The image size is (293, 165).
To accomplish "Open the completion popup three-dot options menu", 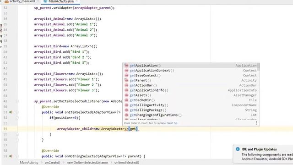I will 256,123.
